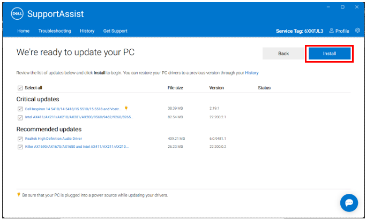Screen dimensions: 366x220
Task: Click the Recommended updates heading
Action: click(49, 130)
